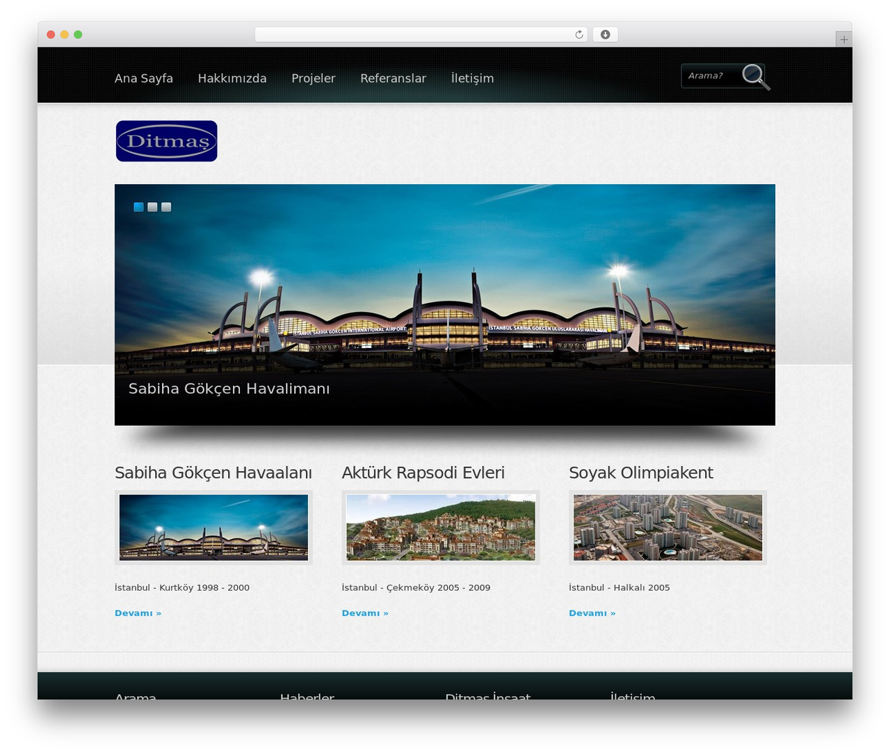Click the browser reload icon

pos(579,35)
